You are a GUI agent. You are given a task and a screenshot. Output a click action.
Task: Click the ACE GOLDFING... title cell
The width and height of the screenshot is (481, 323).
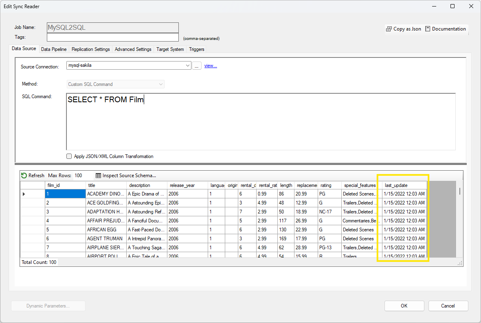[x=106, y=203]
